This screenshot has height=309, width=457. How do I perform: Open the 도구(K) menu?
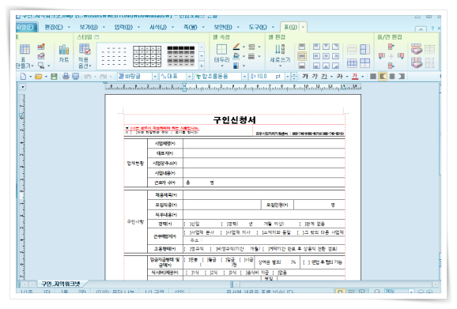pyautogui.click(x=258, y=27)
